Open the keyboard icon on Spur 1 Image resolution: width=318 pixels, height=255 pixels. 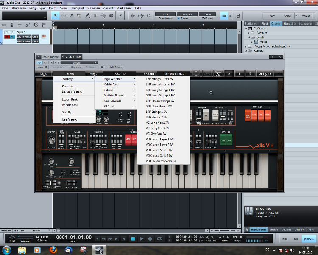44,37
